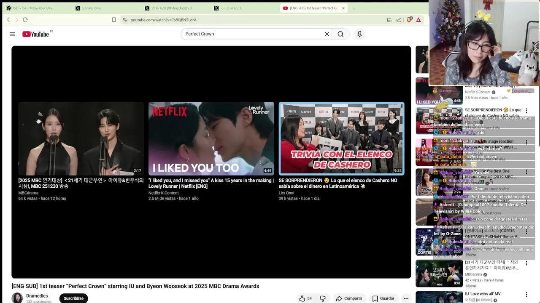Clear the Perfect Crown search text
The image size is (540, 303).
tap(327, 34)
